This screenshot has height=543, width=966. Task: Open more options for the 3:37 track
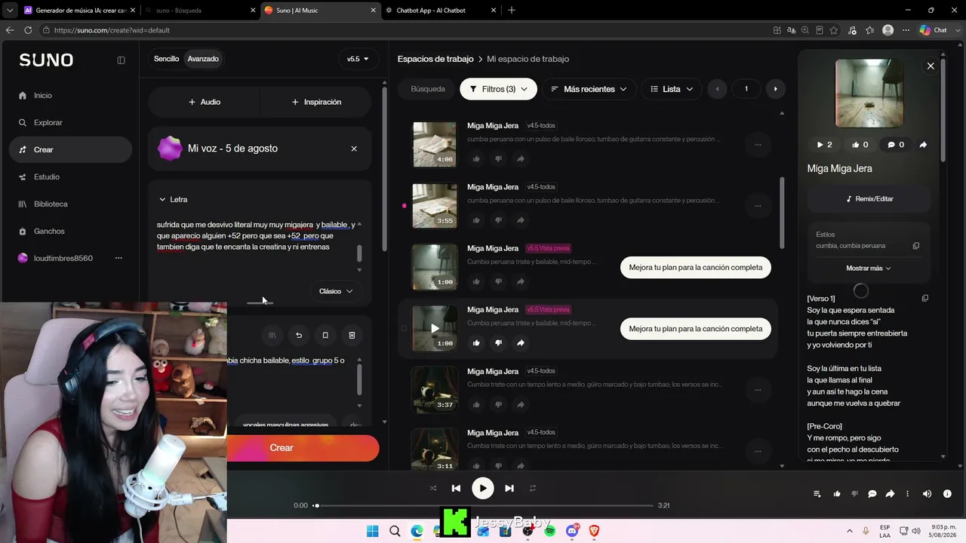pyautogui.click(x=758, y=390)
